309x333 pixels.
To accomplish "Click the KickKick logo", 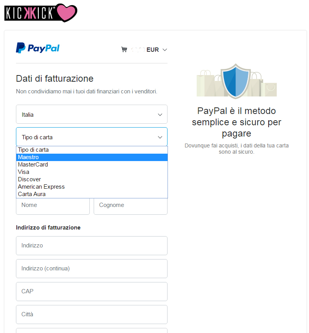I will 41,13.
